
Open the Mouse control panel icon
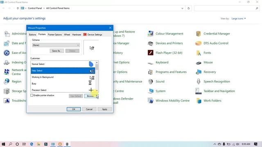198,62
